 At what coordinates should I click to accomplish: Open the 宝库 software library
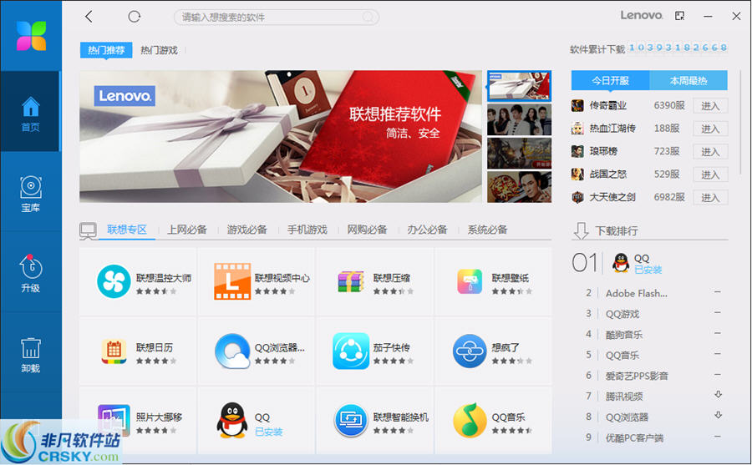[30, 193]
